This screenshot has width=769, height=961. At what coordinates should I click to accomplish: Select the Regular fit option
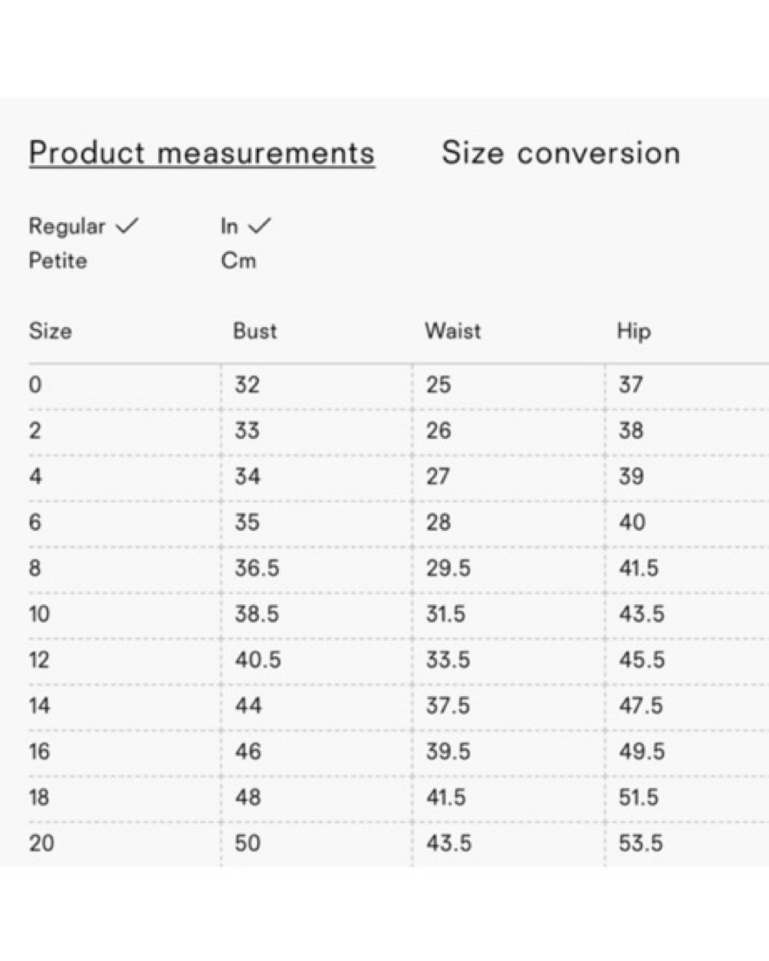point(66,226)
